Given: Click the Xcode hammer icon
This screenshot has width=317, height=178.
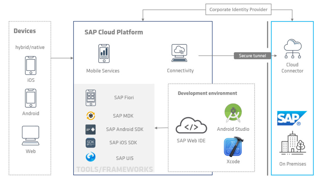Looking at the screenshot, I should click(x=234, y=147).
